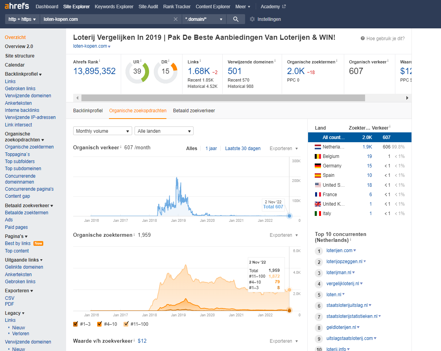The height and width of the screenshot is (351, 441).
Task: Click the domain search input field
Action: tap(107, 19)
